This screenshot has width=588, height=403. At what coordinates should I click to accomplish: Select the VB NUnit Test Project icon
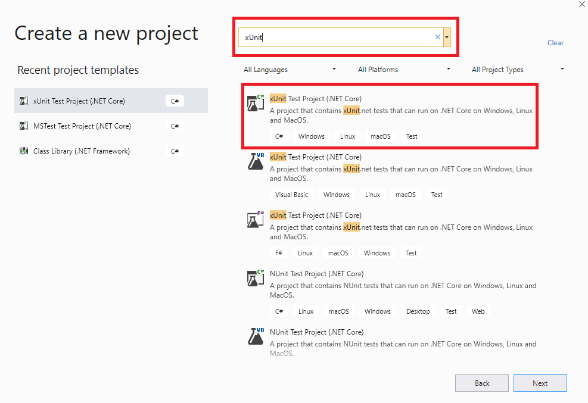click(x=255, y=335)
